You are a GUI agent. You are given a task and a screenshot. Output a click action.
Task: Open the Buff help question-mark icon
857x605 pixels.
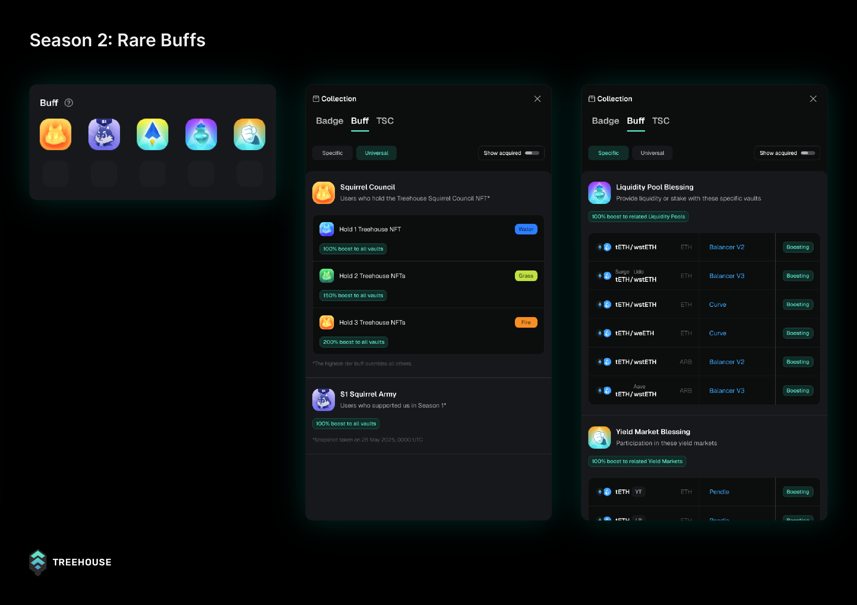(x=69, y=102)
